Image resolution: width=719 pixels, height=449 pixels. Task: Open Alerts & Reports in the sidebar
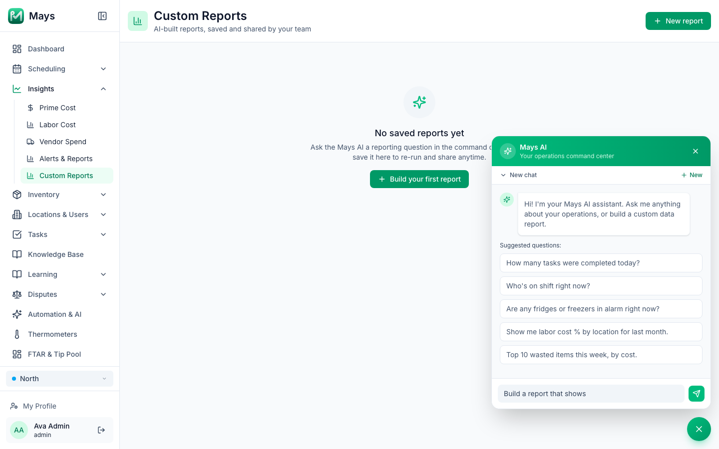[x=67, y=159]
